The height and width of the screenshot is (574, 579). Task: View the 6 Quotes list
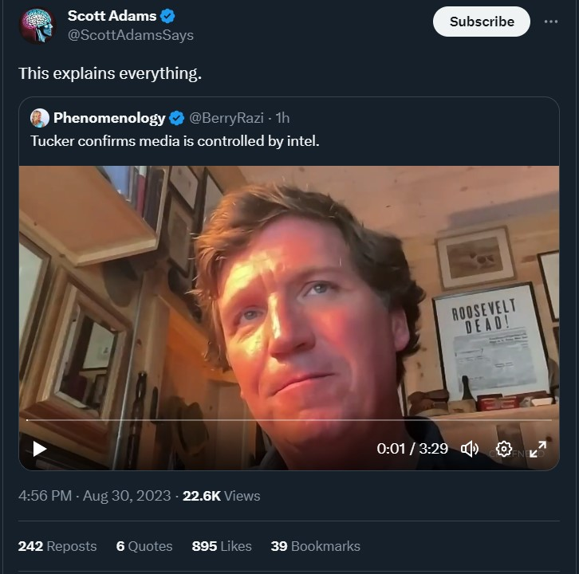click(x=144, y=546)
